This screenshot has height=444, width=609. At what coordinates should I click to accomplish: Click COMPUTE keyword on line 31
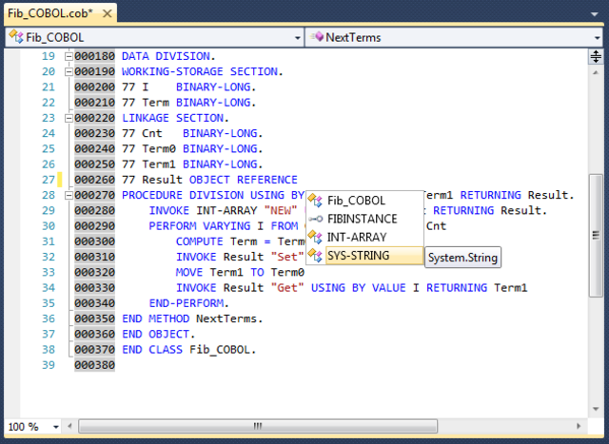(199, 241)
